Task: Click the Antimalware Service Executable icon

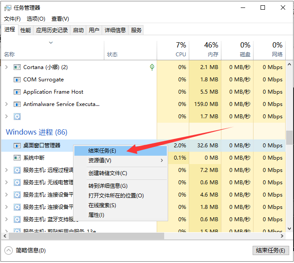Action: click(x=17, y=104)
